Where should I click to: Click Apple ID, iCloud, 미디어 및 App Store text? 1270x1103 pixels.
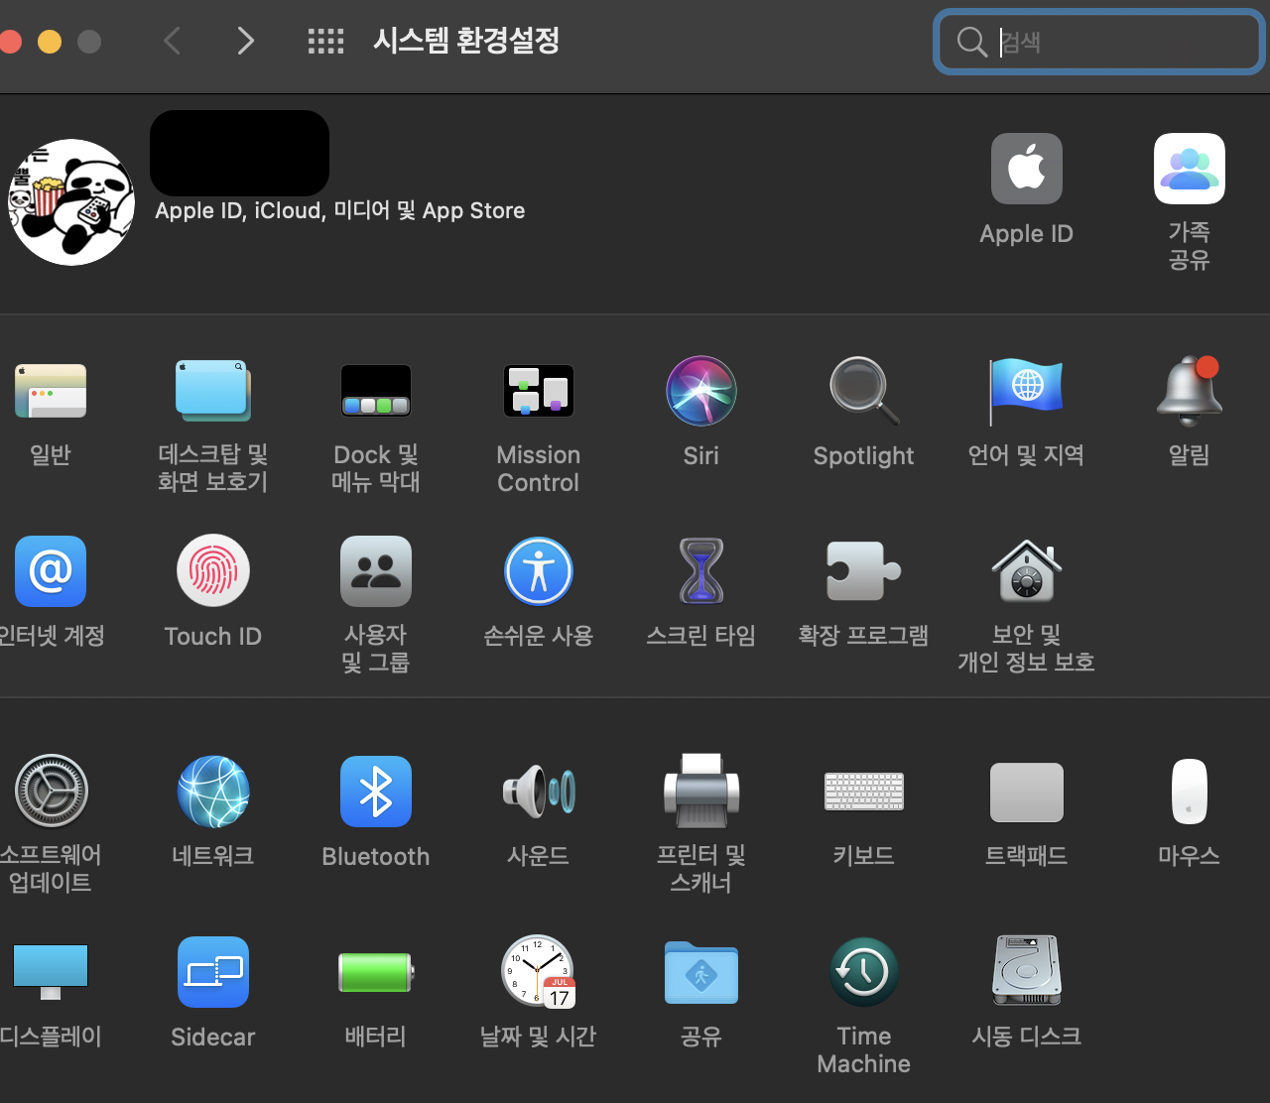(x=340, y=210)
